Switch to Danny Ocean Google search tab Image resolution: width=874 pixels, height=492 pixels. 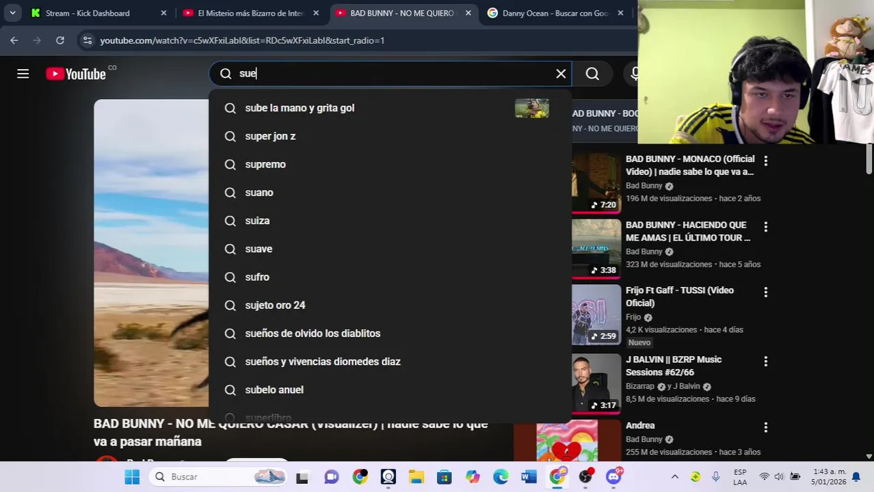click(554, 13)
